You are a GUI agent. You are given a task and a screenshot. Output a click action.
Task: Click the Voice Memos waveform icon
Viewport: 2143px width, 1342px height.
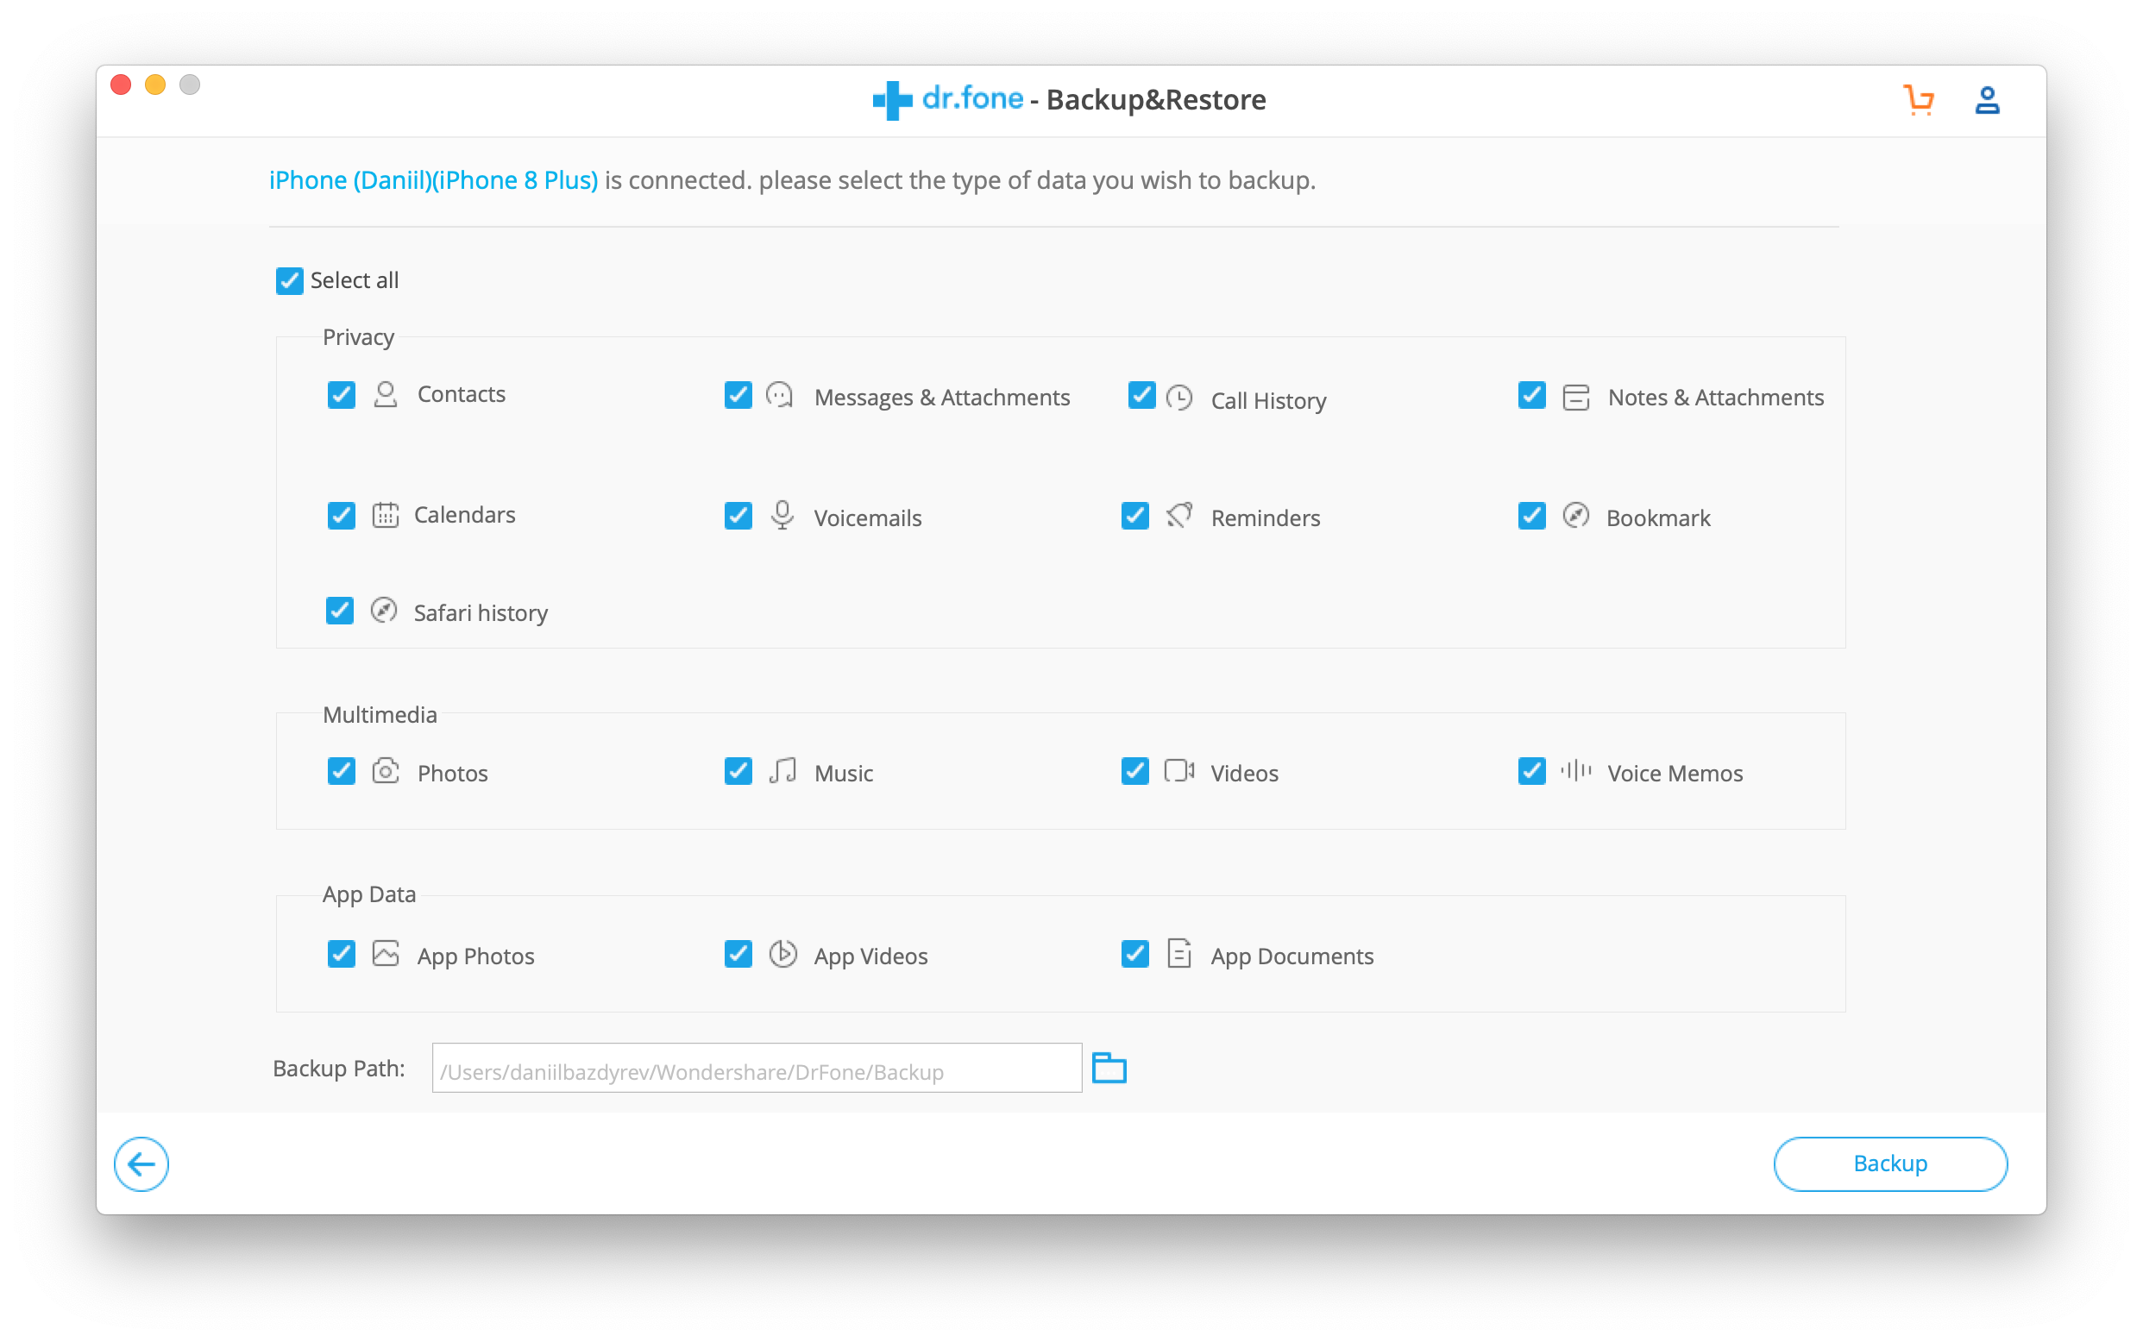coord(1575,770)
